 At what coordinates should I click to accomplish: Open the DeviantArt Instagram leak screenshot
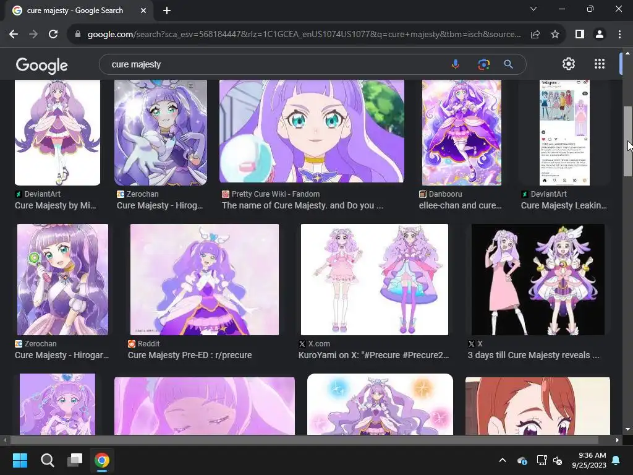(x=564, y=132)
